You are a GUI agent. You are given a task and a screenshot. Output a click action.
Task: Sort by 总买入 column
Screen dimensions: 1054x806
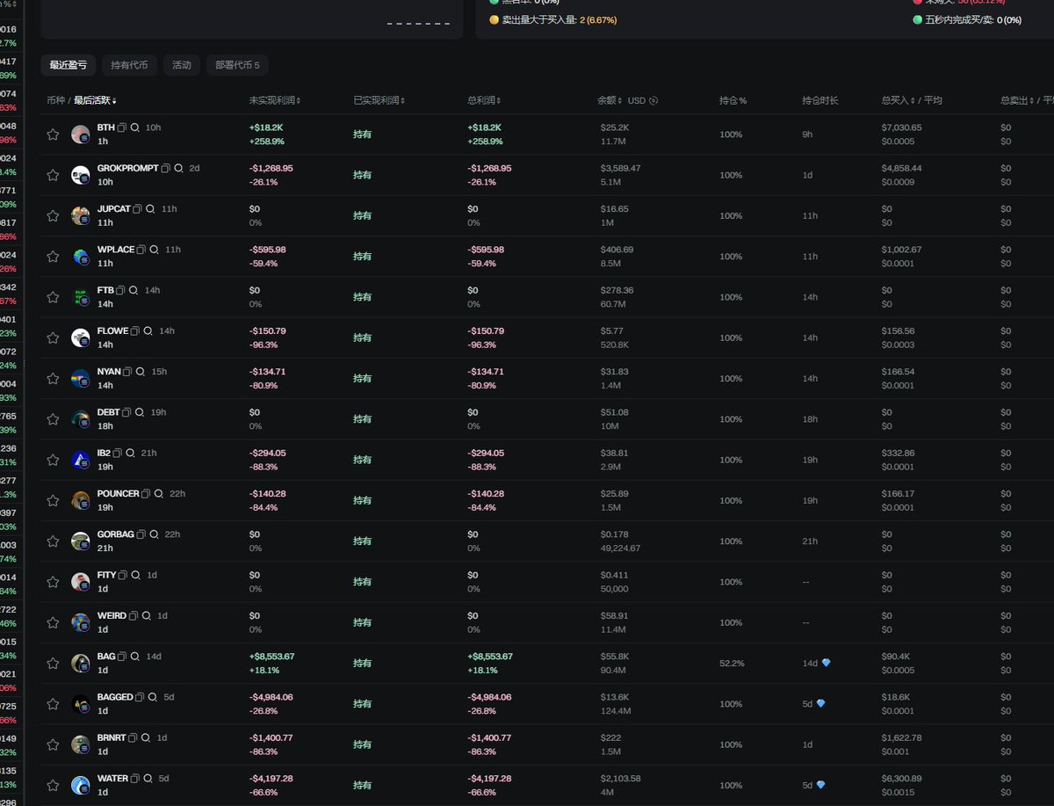[x=899, y=100]
